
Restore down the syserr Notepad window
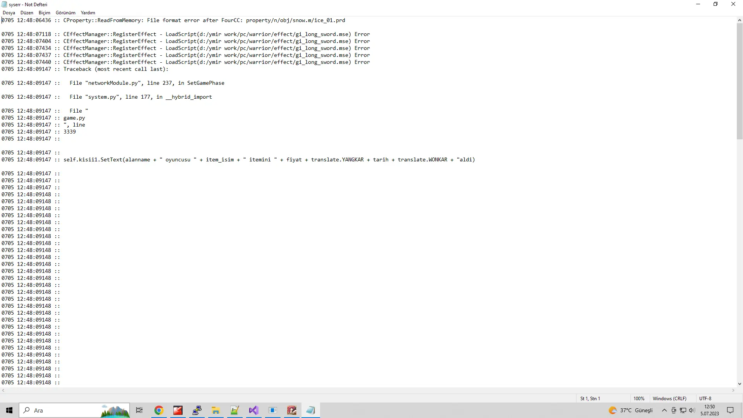pos(716,4)
